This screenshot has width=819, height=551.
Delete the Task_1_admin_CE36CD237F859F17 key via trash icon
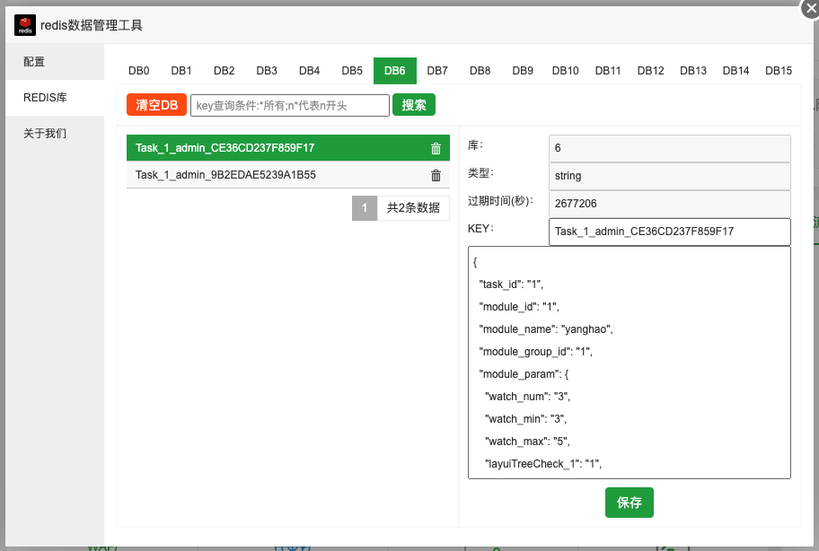pos(436,149)
